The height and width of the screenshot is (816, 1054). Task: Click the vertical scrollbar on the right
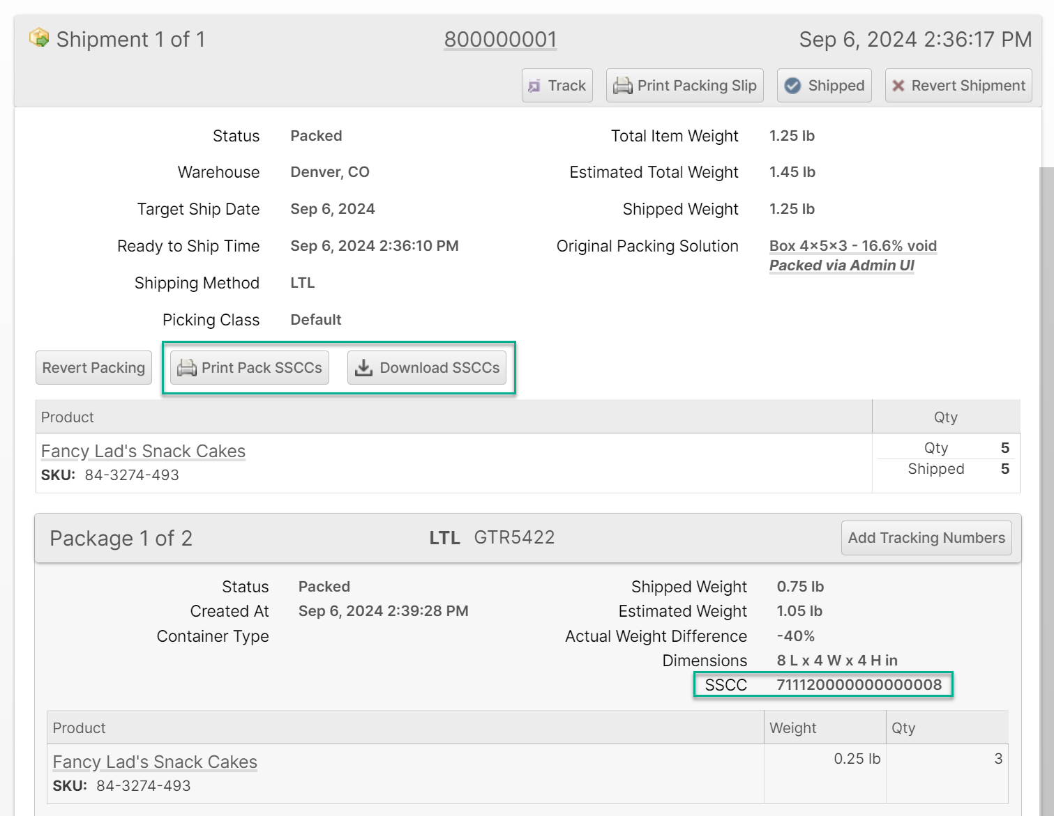(1046, 488)
